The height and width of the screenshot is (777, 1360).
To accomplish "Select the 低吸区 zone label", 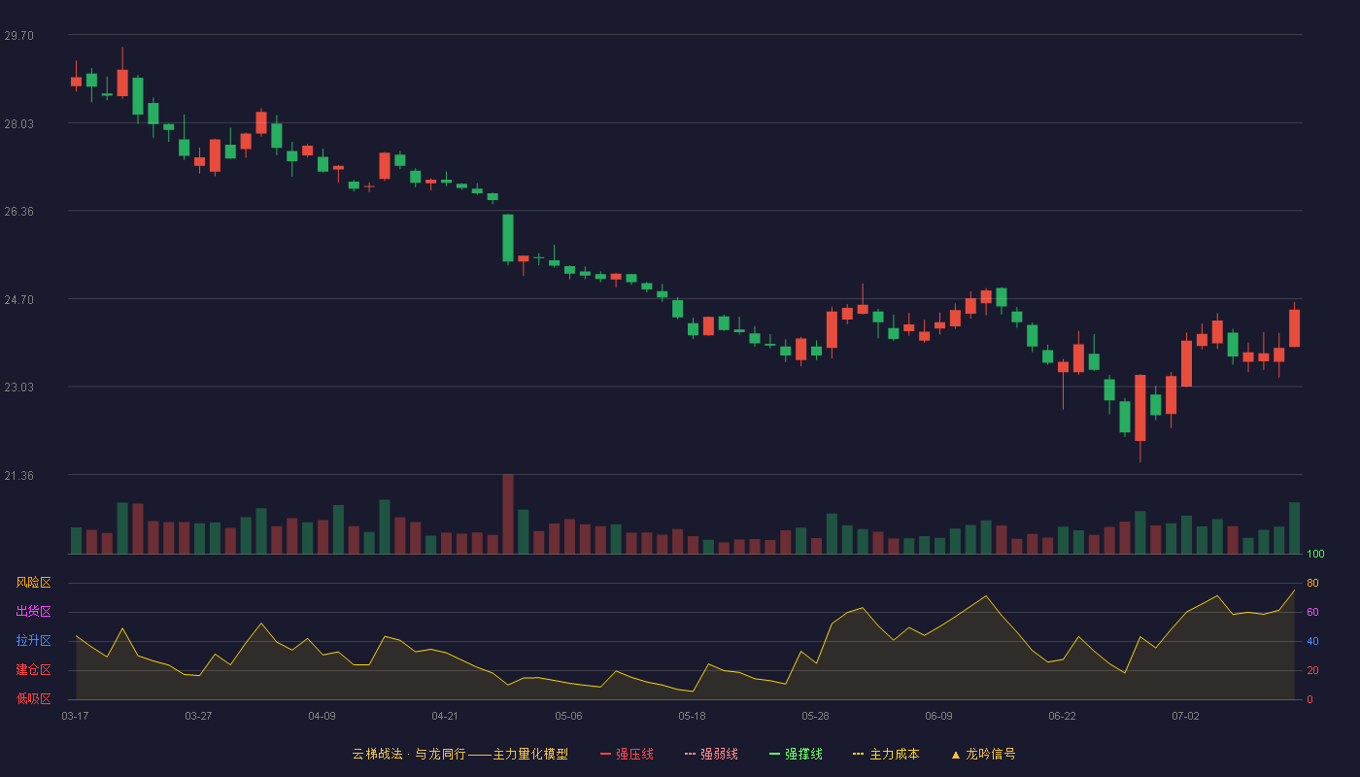I will 33,698.
